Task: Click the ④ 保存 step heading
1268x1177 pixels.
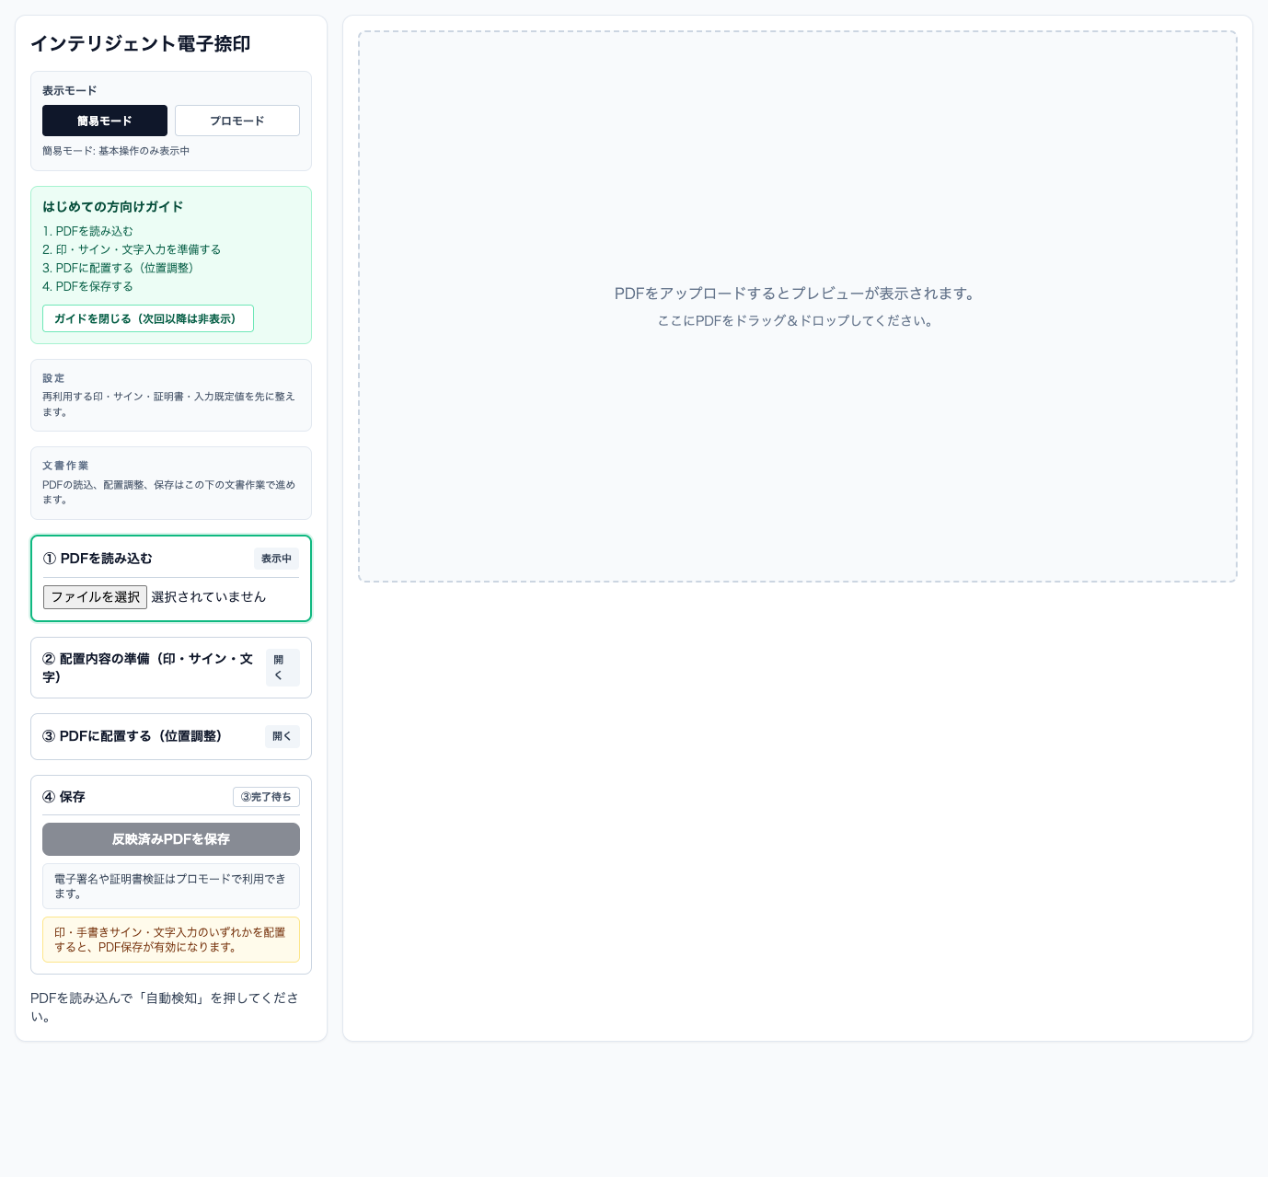Action: pos(63,797)
